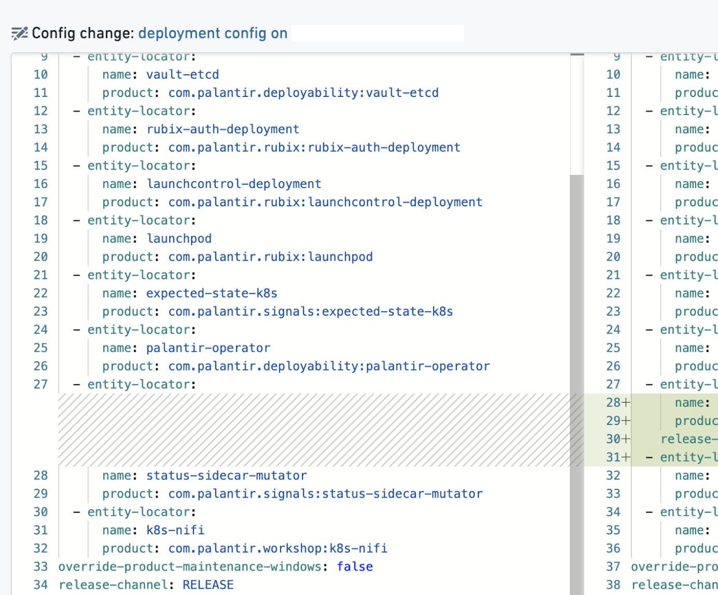Click product "com.palantir.workshop:k8s-nifi"
The height and width of the screenshot is (595, 718).
pos(278,548)
